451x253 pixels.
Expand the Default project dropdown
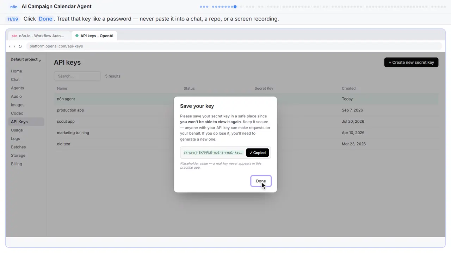pyautogui.click(x=26, y=59)
